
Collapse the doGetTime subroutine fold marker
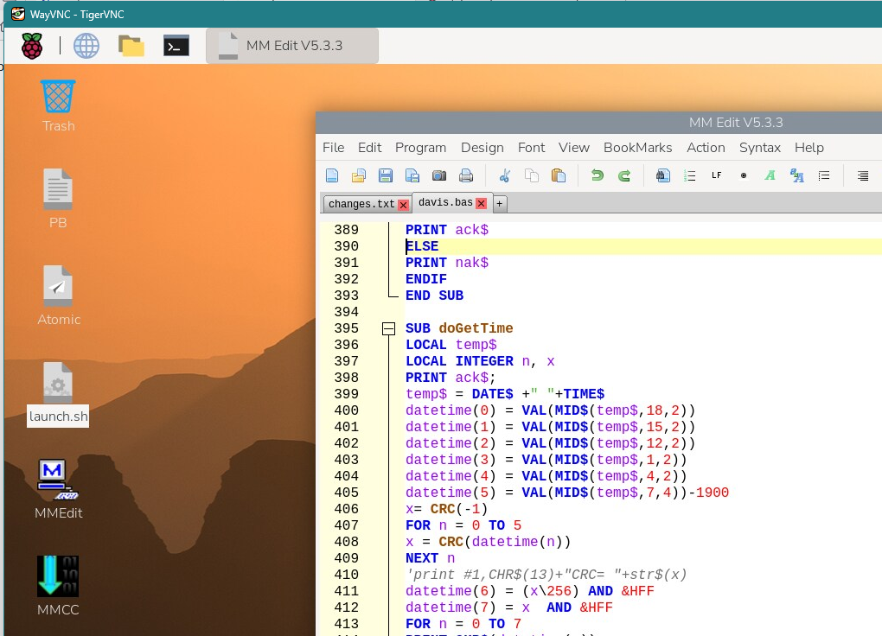click(388, 328)
